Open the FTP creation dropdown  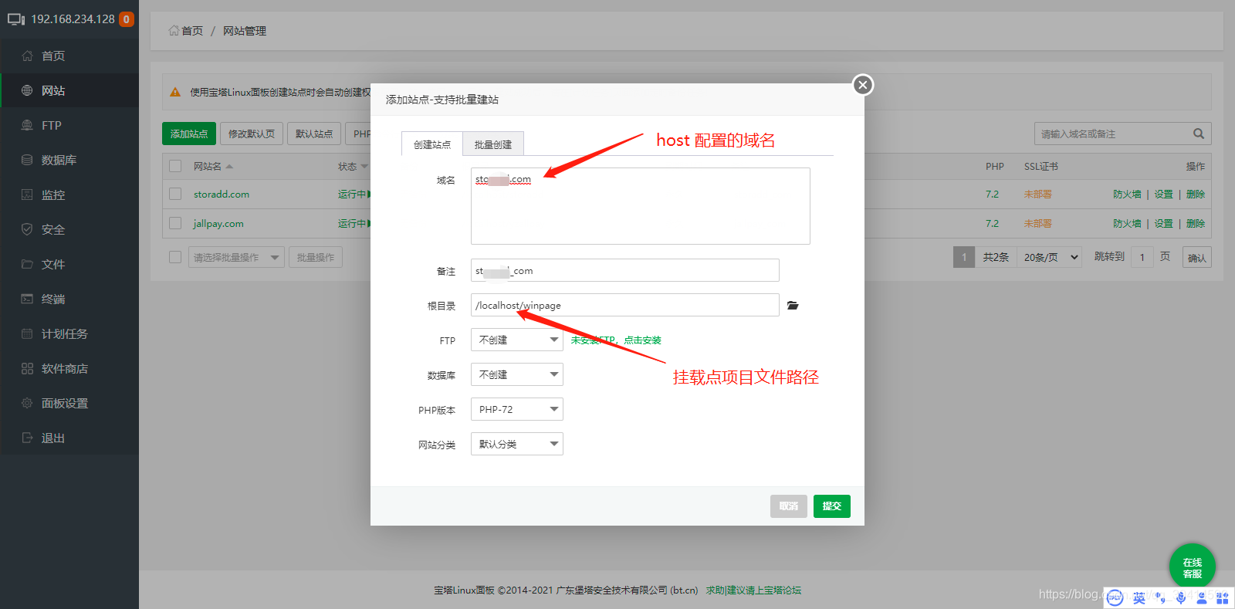517,340
